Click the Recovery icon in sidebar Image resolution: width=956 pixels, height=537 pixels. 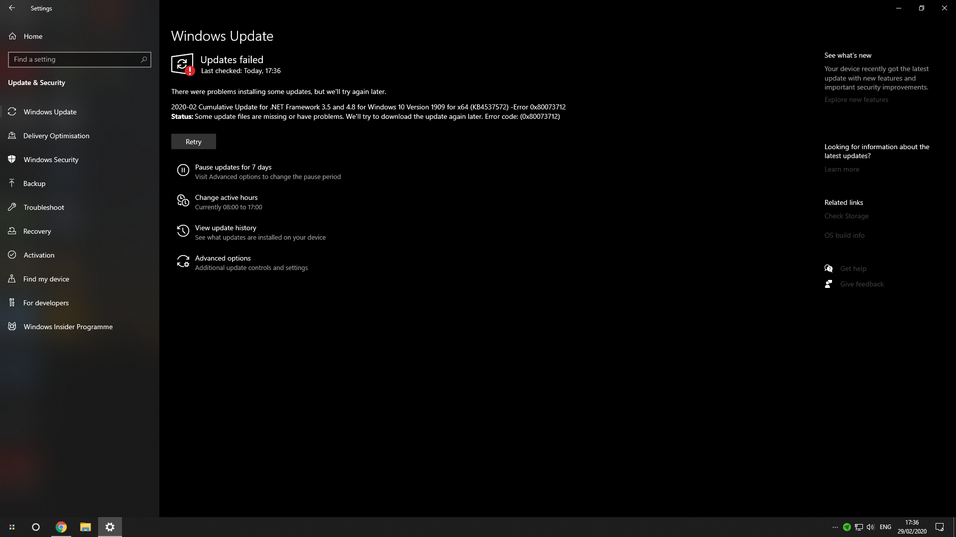(x=12, y=231)
